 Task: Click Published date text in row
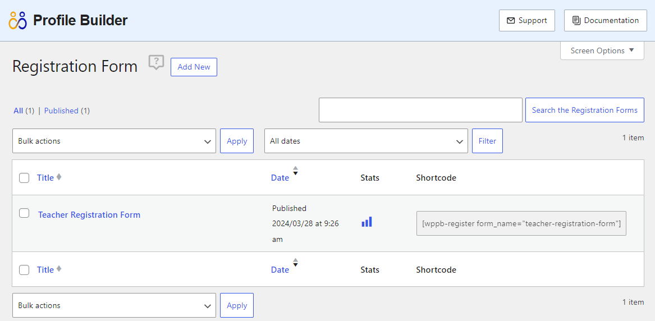point(305,224)
